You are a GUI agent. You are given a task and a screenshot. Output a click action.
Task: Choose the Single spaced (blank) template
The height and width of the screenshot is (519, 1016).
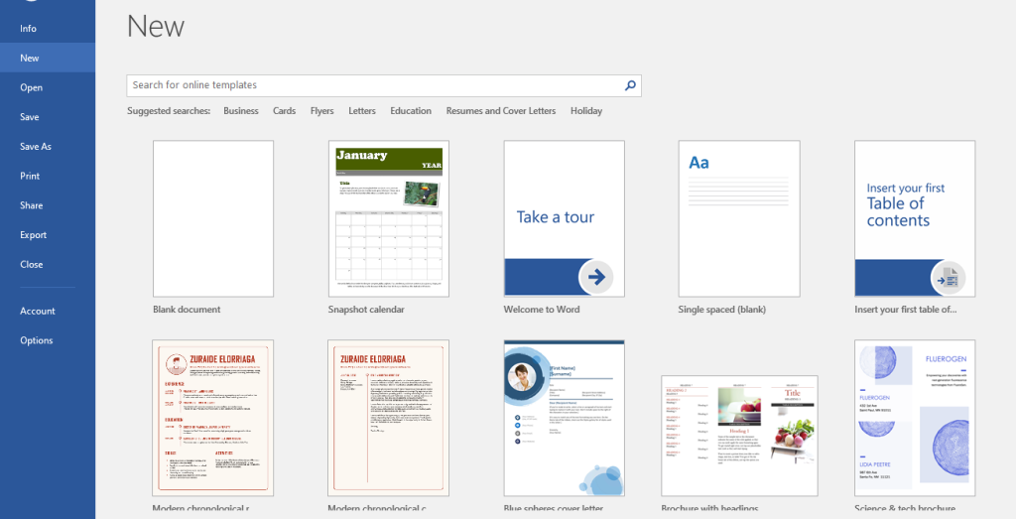(x=738, y=218)
